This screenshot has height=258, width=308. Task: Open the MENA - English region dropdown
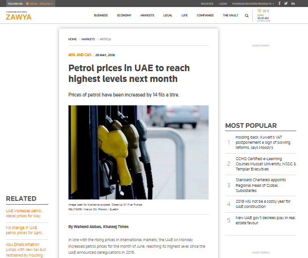click(39, 4)
